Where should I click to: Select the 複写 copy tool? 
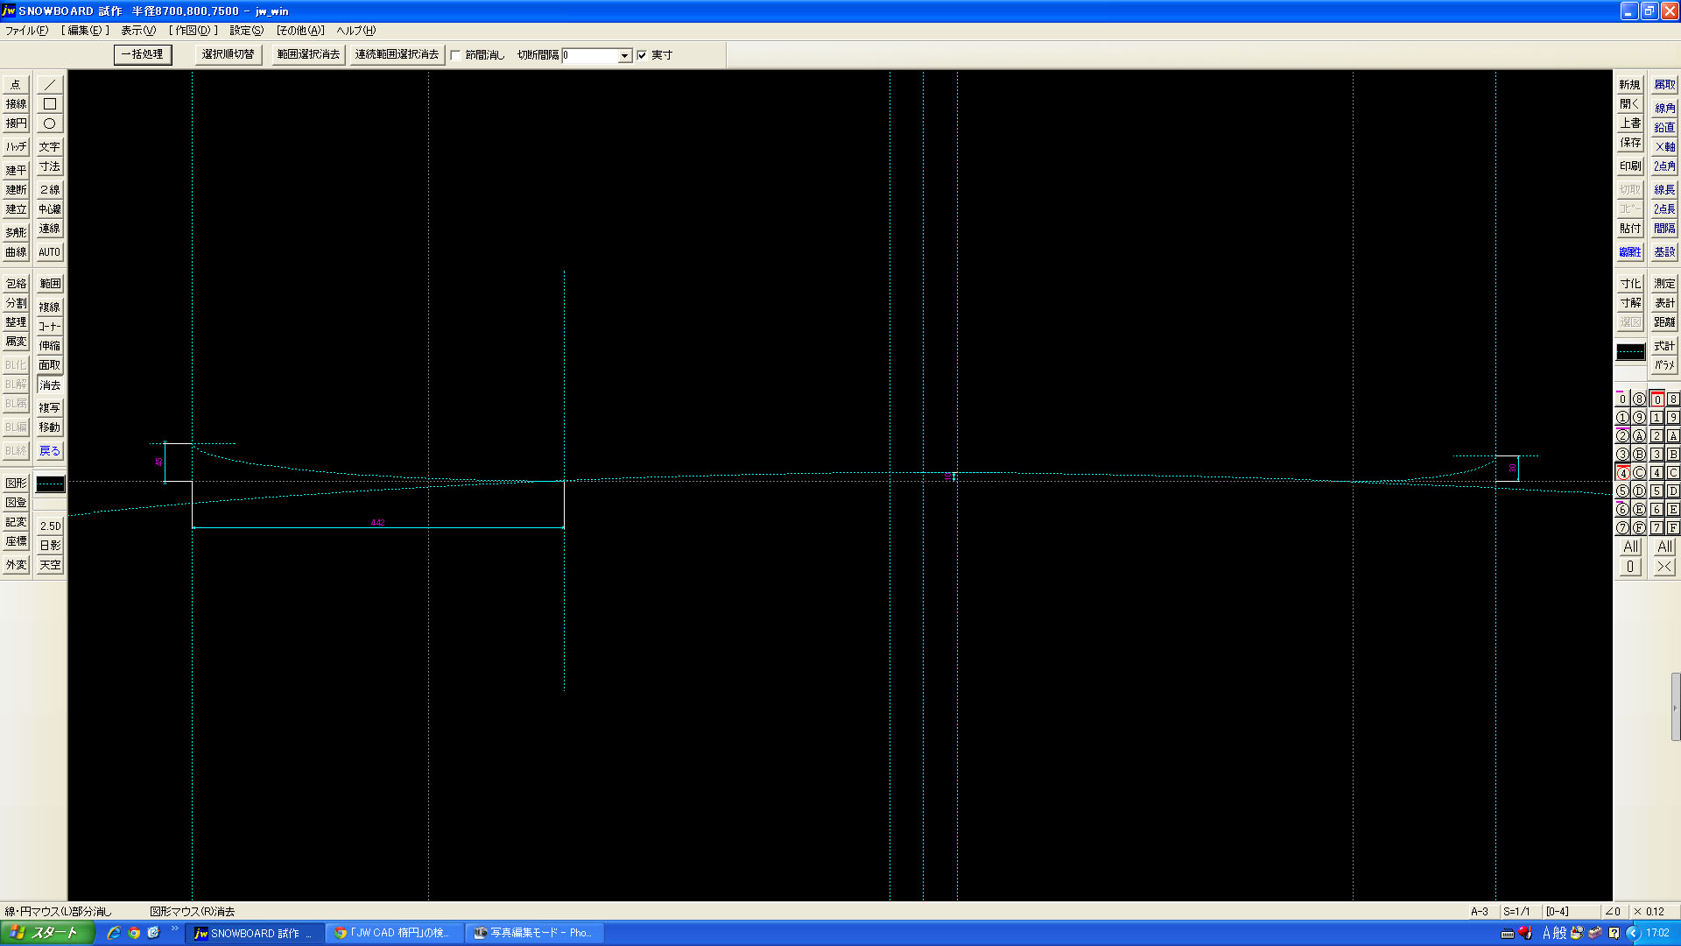click(x=50, y=408)
